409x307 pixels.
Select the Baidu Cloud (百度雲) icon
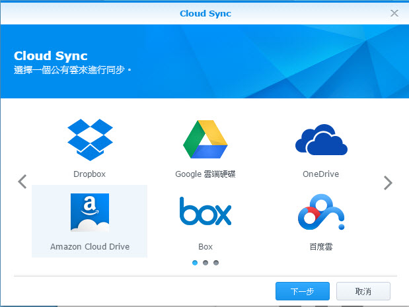(321, 212)
